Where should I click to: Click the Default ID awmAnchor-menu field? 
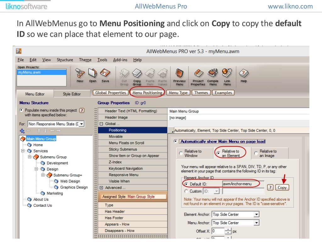[243, 184]
